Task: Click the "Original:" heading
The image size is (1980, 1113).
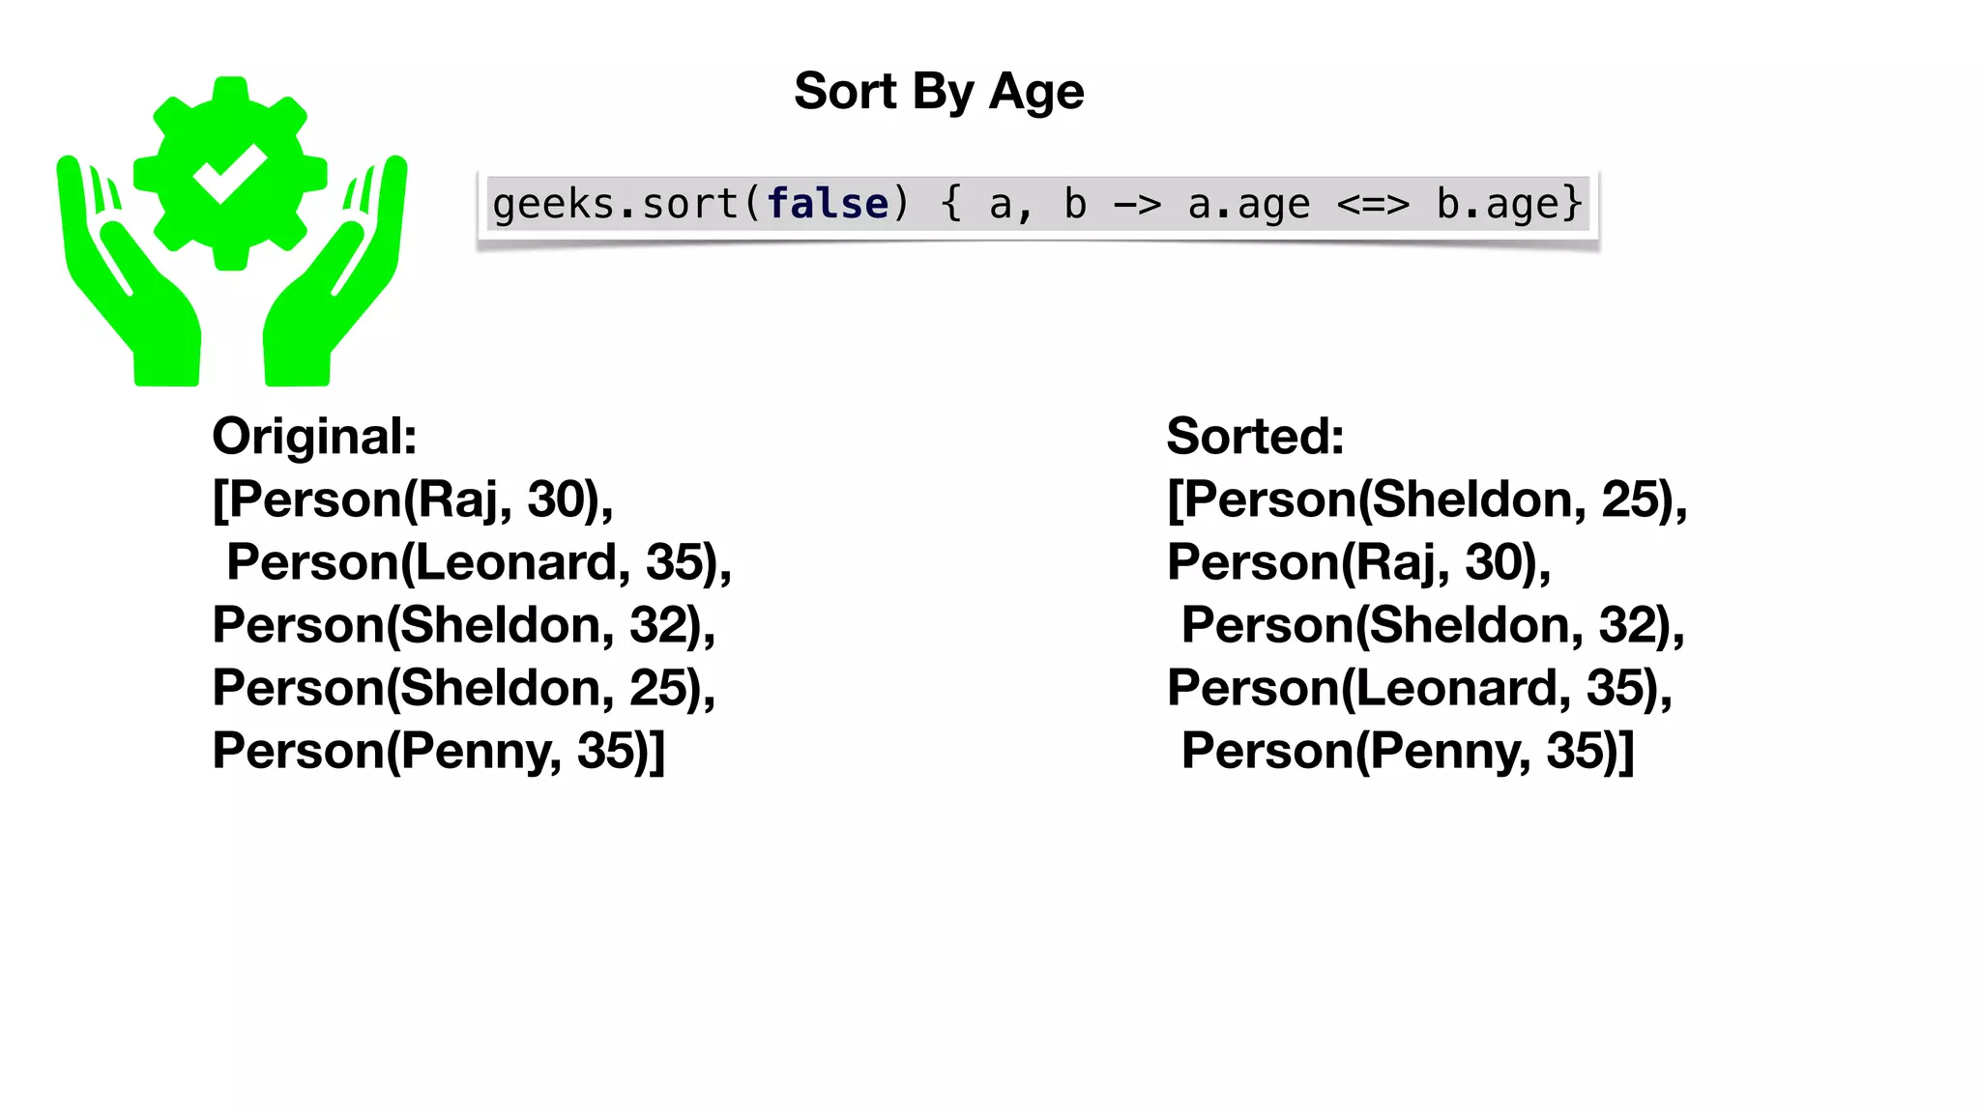Action: 314,437
